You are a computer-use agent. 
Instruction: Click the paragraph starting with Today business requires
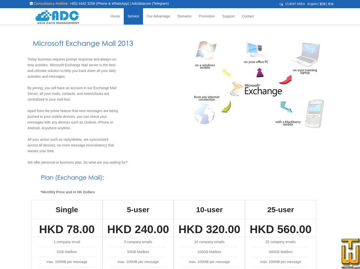click(x=72, y=68)
